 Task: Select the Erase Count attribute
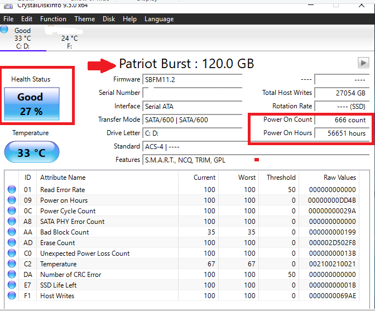(x=57, y=243)
